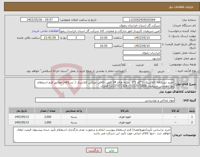Viewport: 200px width, 157px height.
Task: Click the price validity time 16:00
Action: [103, 46]
